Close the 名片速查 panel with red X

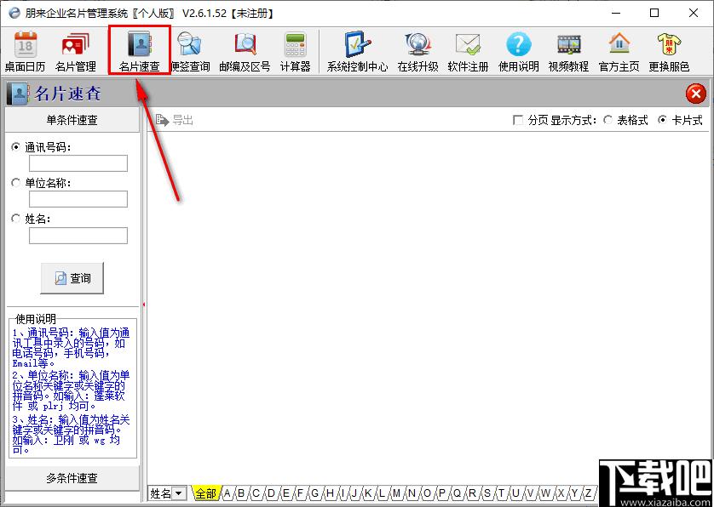click(x=696, y=94)
